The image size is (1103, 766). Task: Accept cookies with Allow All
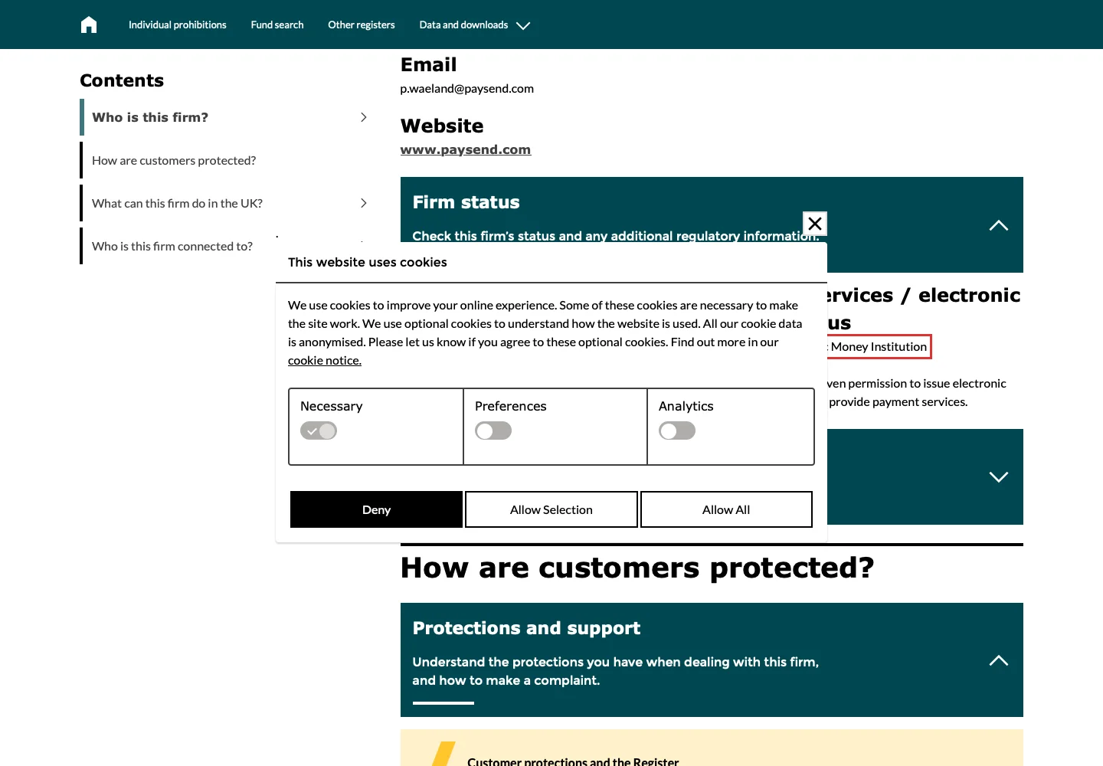726,509
